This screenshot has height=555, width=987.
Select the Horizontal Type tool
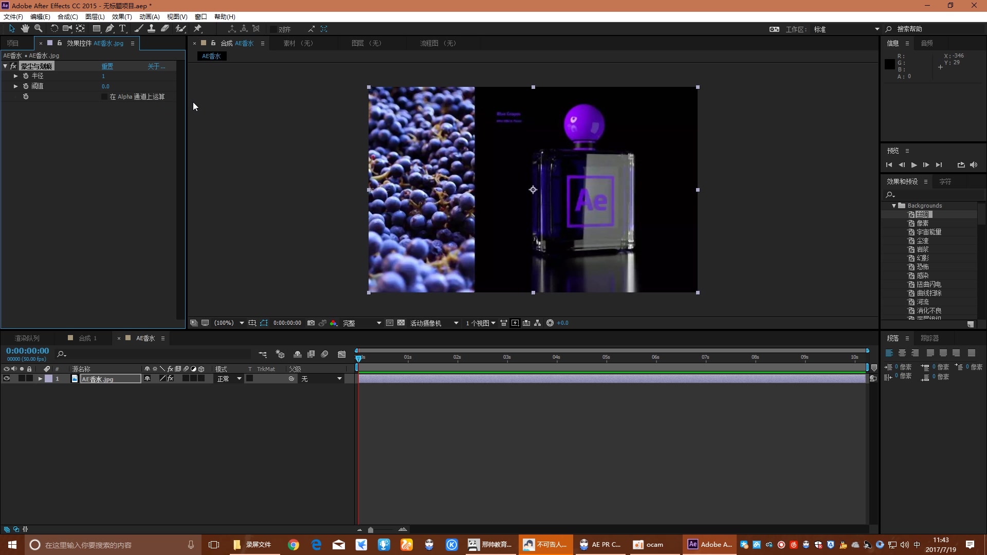[122, 29]
